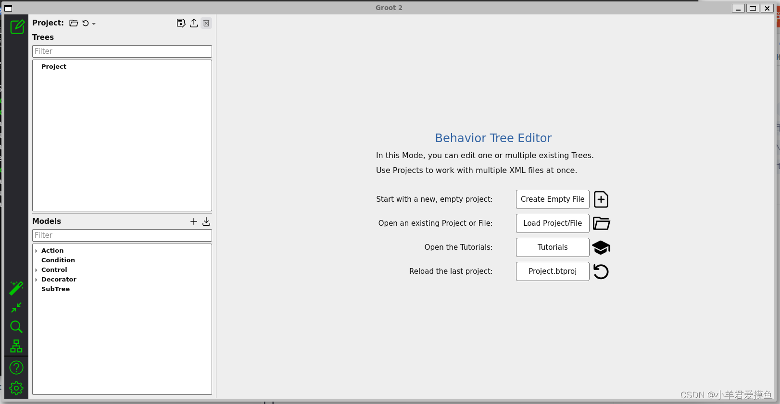
Task: Open the help question mark icon
Action: coord(16,368)
